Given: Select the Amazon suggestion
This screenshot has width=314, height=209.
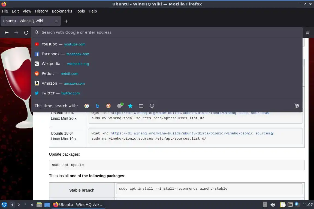Looking at the screenshot, I should tap(167, 83).
